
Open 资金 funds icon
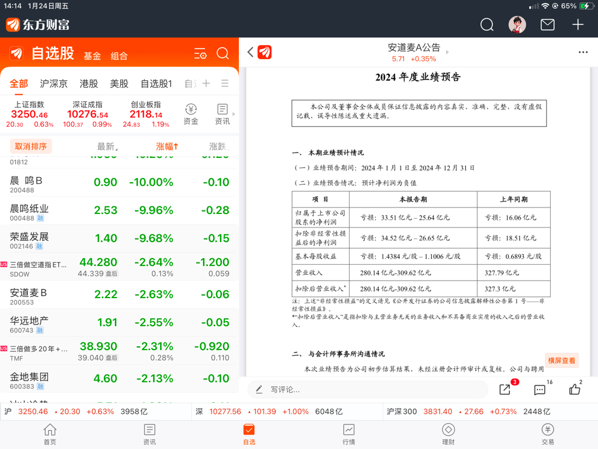click(191, 114)
